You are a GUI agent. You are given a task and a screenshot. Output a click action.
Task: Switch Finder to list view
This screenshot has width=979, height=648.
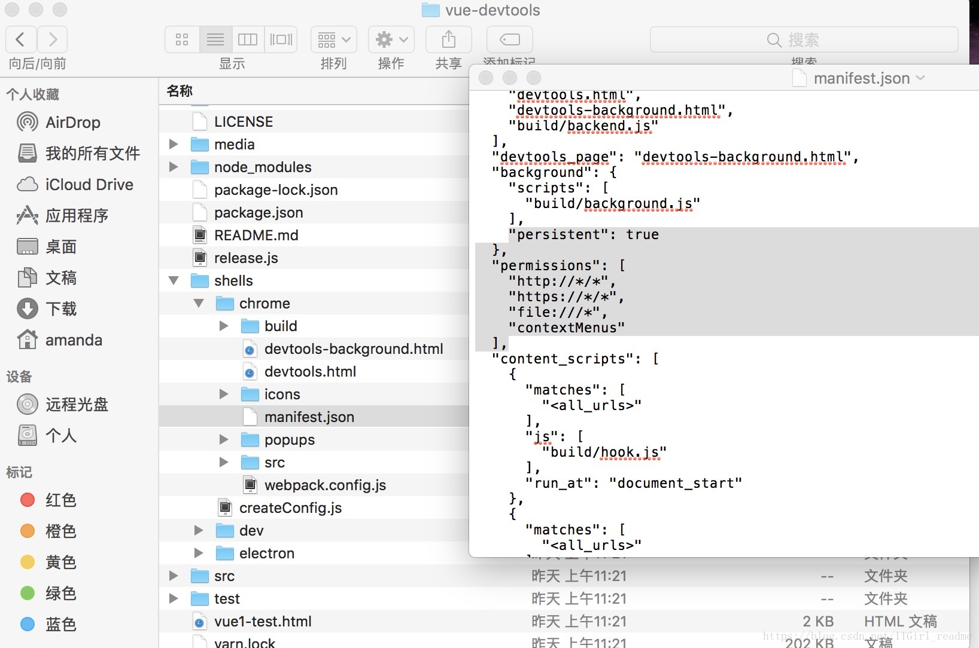(215, 39)
